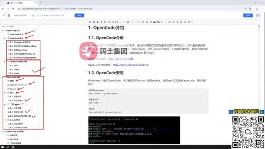Open the user avatar at top right
This screenshot has width=265, height=149.
[x=258, y=15]
